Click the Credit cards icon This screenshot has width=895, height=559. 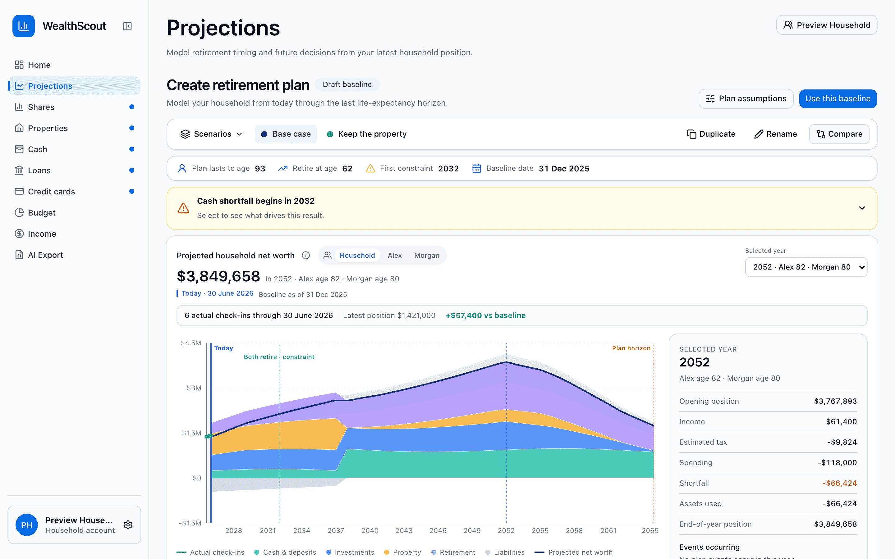(19, 191)
